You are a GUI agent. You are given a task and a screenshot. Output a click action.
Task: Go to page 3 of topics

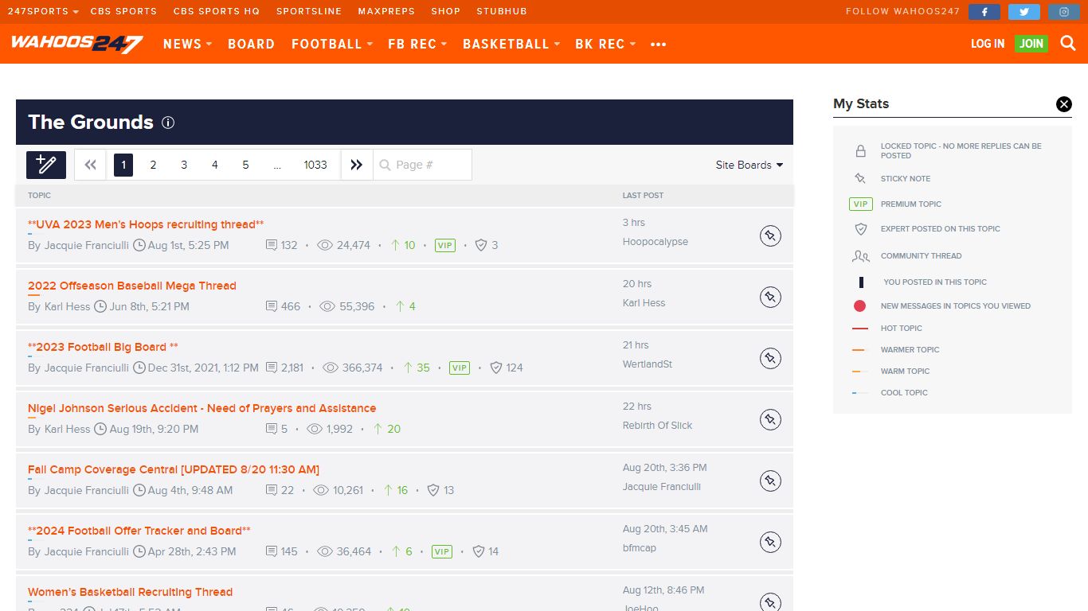pos(184,165)
